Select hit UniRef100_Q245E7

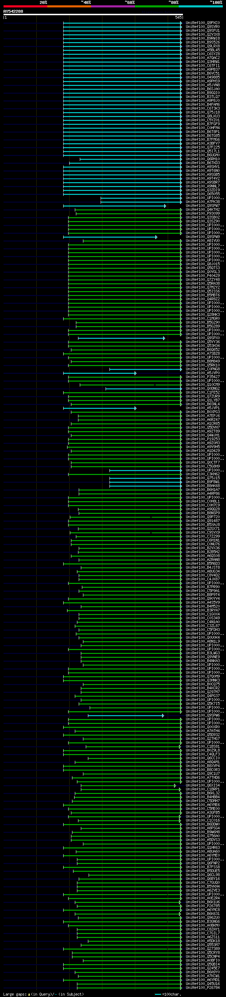[x=202, y=969]
